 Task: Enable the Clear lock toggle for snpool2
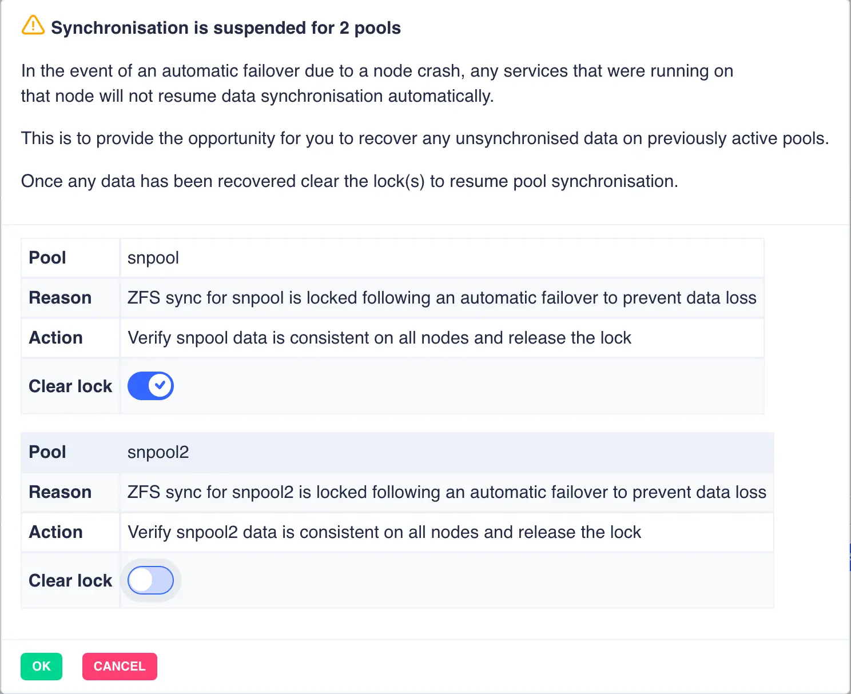click(x=150, y=581)
